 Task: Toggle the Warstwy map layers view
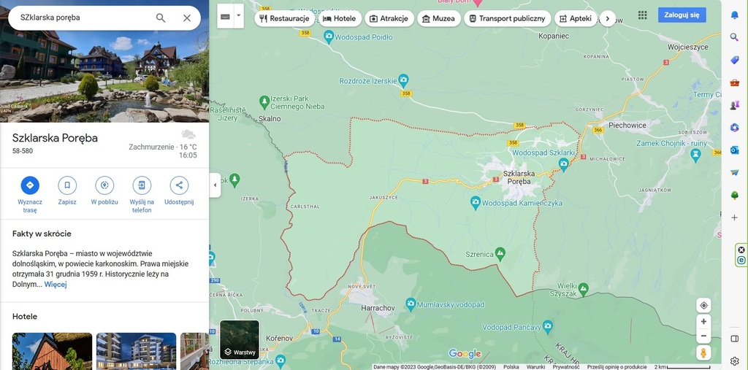tap(240, 340)
